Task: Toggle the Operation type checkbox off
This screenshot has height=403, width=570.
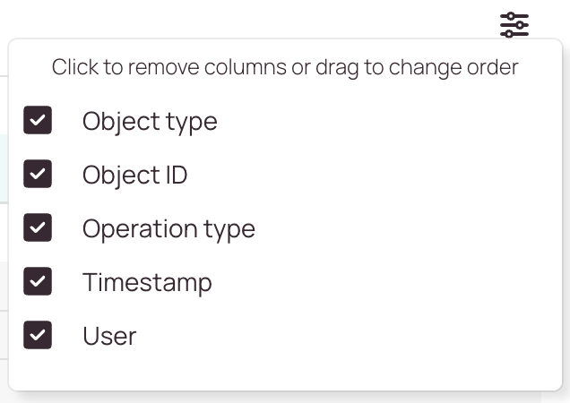Action: click(38, 227)
